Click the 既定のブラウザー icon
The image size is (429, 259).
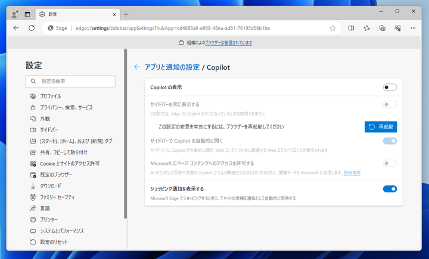coord(33,175)
